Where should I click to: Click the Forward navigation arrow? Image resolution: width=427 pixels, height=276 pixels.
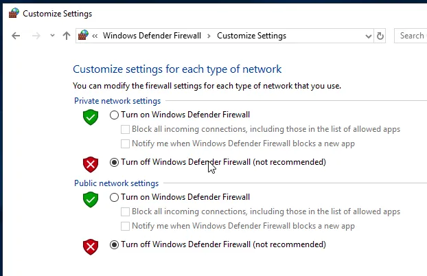(36, 36)
